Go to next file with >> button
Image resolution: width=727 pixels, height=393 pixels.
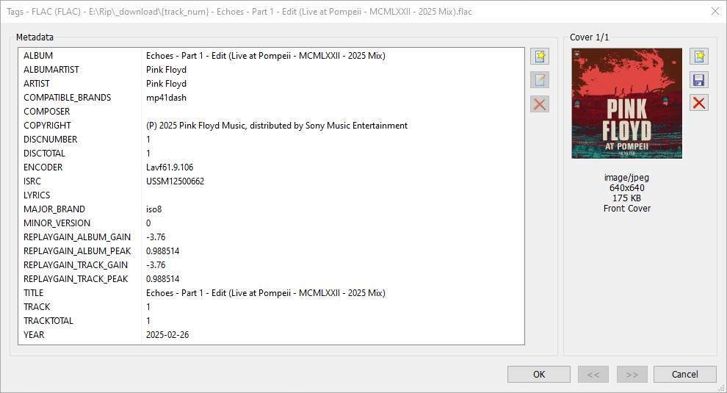coord(632,375)
